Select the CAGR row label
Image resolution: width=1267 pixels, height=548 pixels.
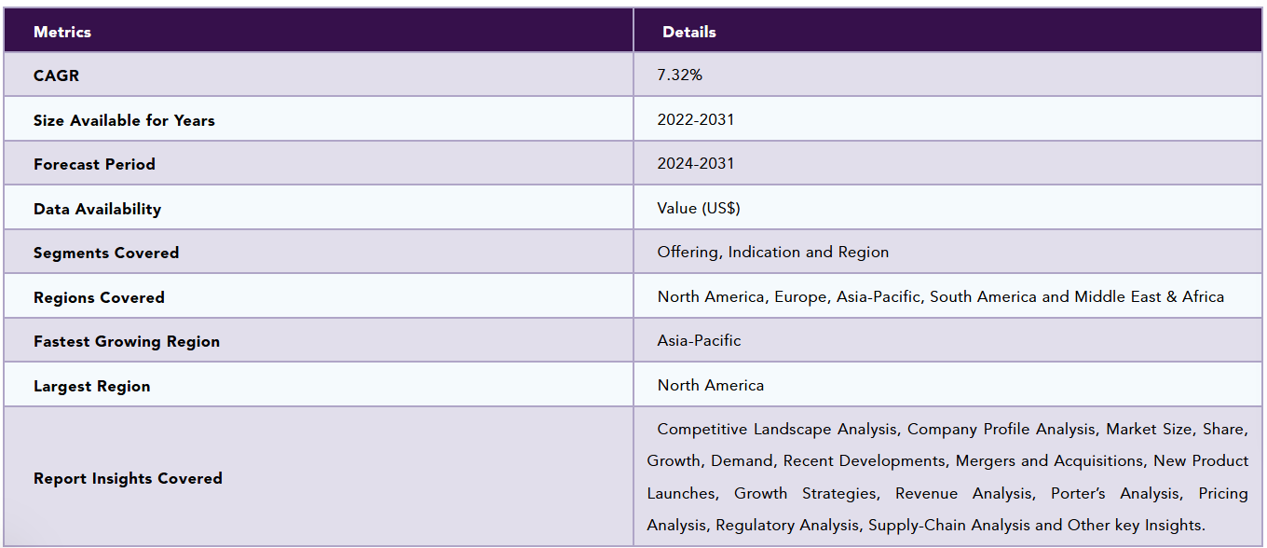pos(56,75)
